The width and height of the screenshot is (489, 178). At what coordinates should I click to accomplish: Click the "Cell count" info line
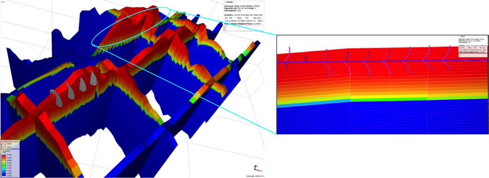241,6
